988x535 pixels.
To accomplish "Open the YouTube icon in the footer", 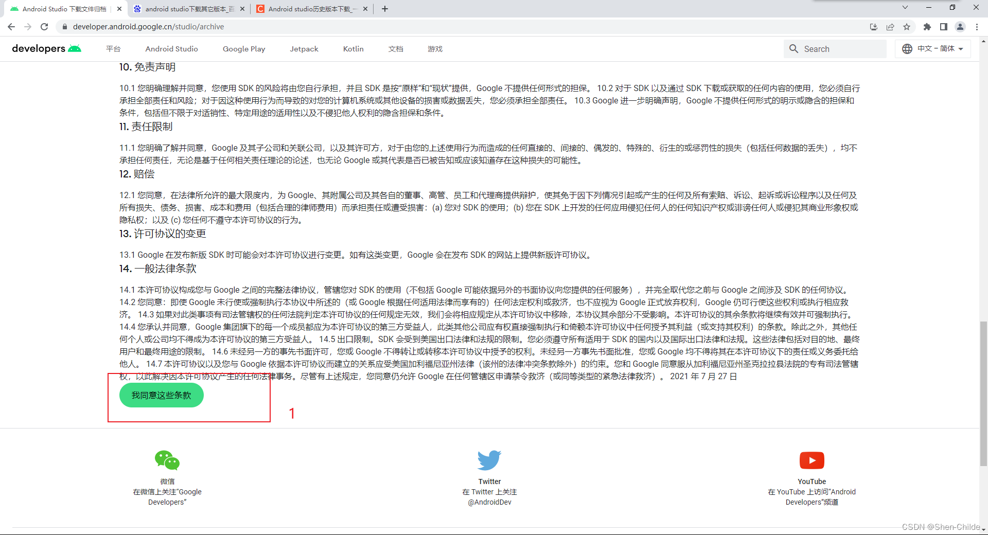I will click(x=811, y=460).
